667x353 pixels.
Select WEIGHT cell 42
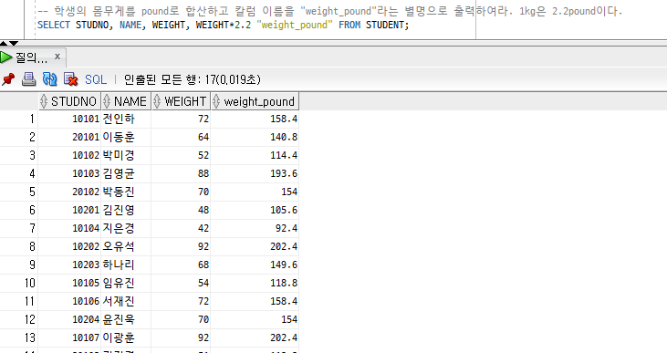[x=181, y=228]
